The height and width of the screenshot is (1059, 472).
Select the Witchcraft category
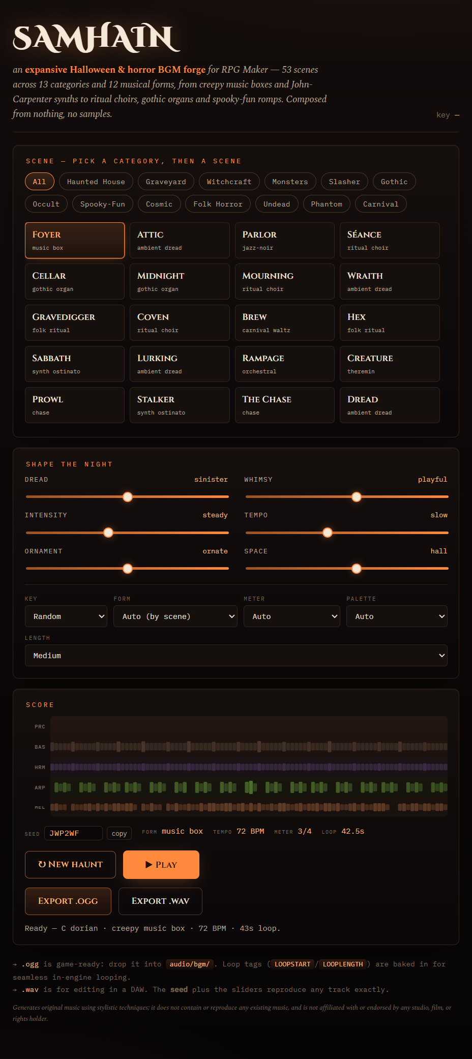pos(229,182)
